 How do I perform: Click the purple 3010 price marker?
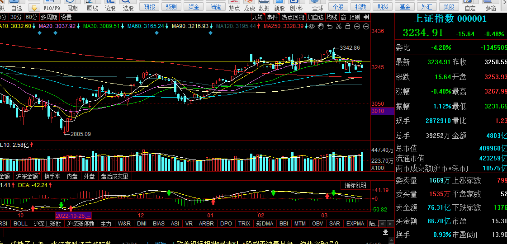(377, 111)
